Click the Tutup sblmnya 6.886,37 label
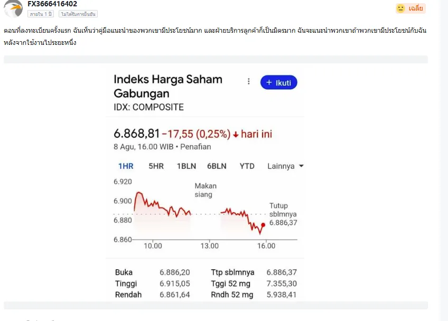 pyautogui.click(x=283, y=214)
